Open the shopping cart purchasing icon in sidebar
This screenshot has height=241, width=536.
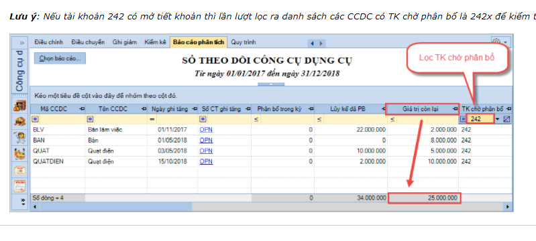click(21, 137)
